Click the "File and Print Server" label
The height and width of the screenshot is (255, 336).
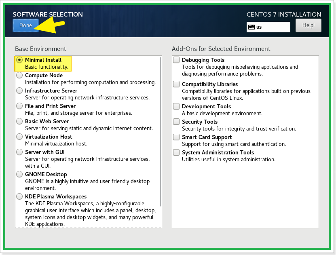[51, 106]
